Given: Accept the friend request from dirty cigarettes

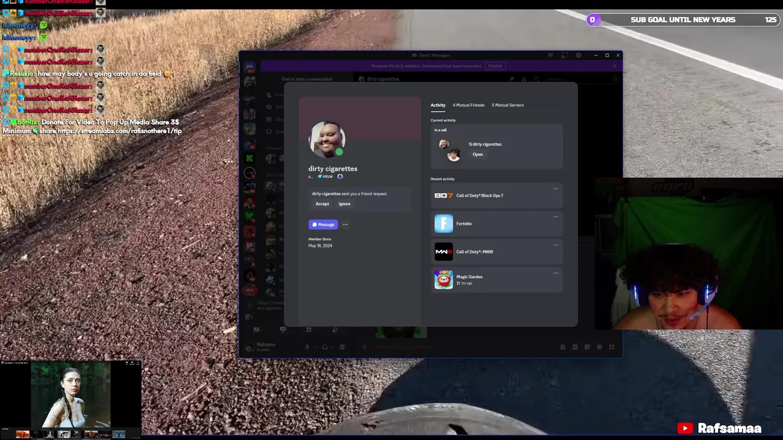Looking at the screenshot, I should coord(322,204).
